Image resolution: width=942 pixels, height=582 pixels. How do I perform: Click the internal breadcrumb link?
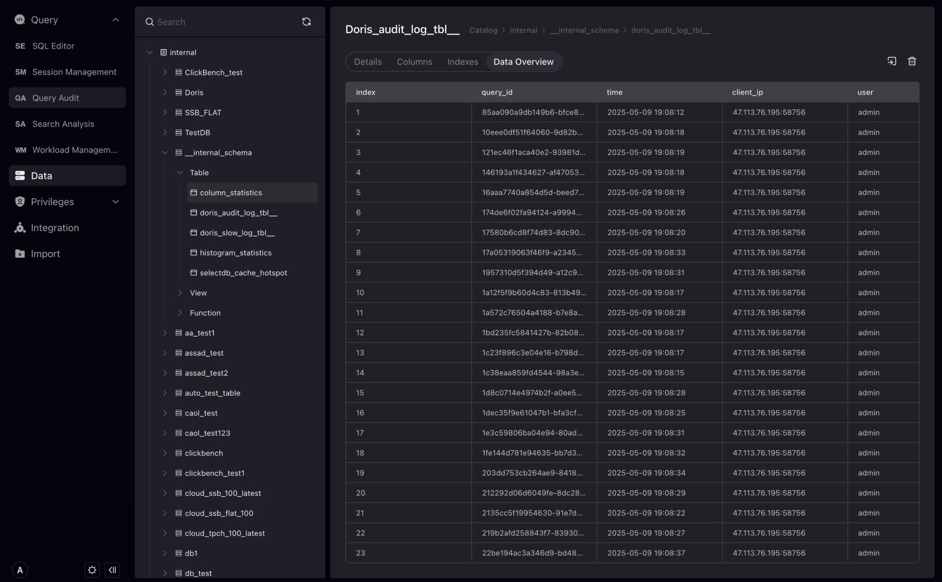[523, 30]
